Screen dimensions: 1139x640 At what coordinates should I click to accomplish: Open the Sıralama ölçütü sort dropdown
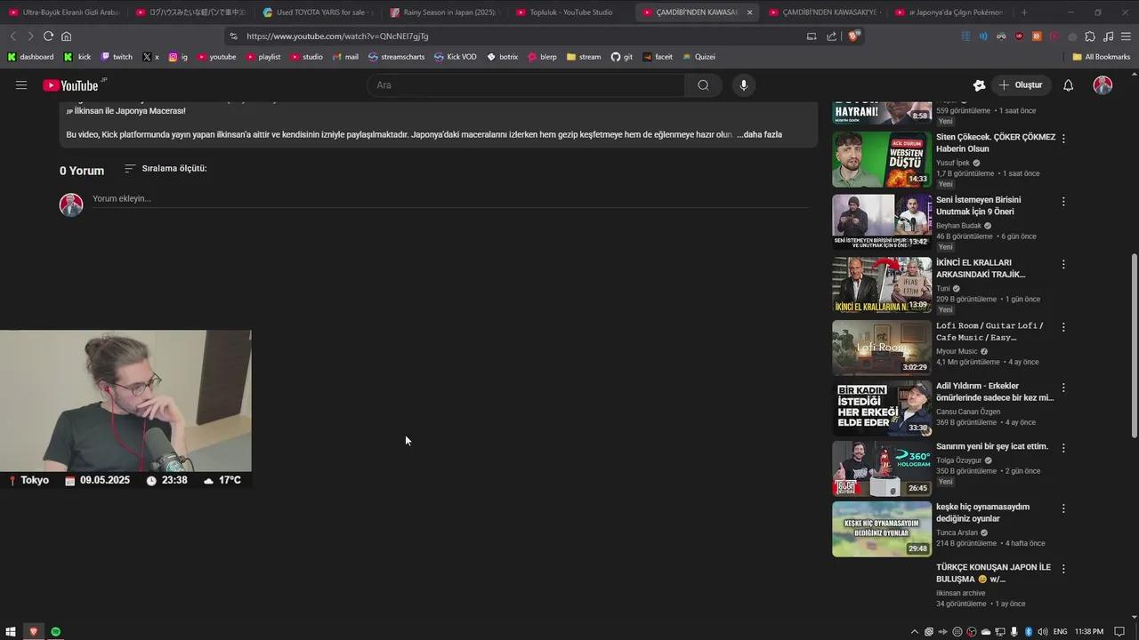click(166, 168)
